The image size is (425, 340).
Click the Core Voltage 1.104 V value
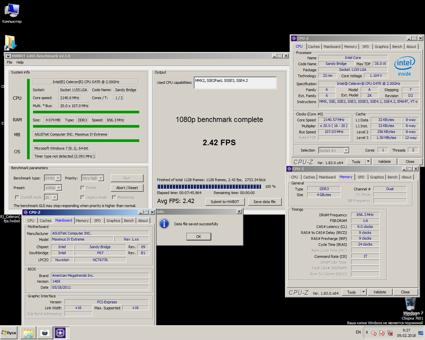[376, 76]
